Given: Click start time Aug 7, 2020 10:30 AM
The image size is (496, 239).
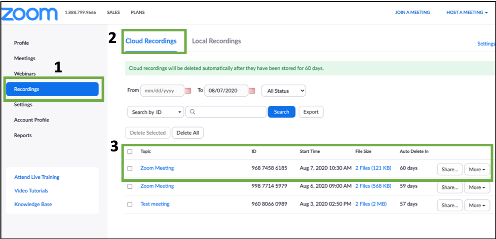Looking at the screenshot, I should (x=325, y=168).
